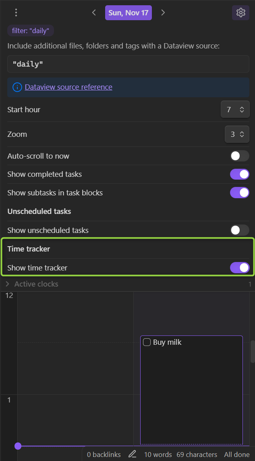Open settings with the gear icon
255x461 pixels.
click(x=240, y=13)
